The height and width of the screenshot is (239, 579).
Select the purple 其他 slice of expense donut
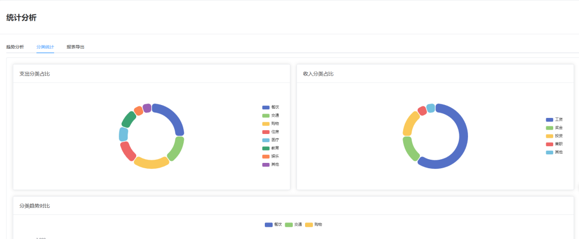(x=147, y=108)
